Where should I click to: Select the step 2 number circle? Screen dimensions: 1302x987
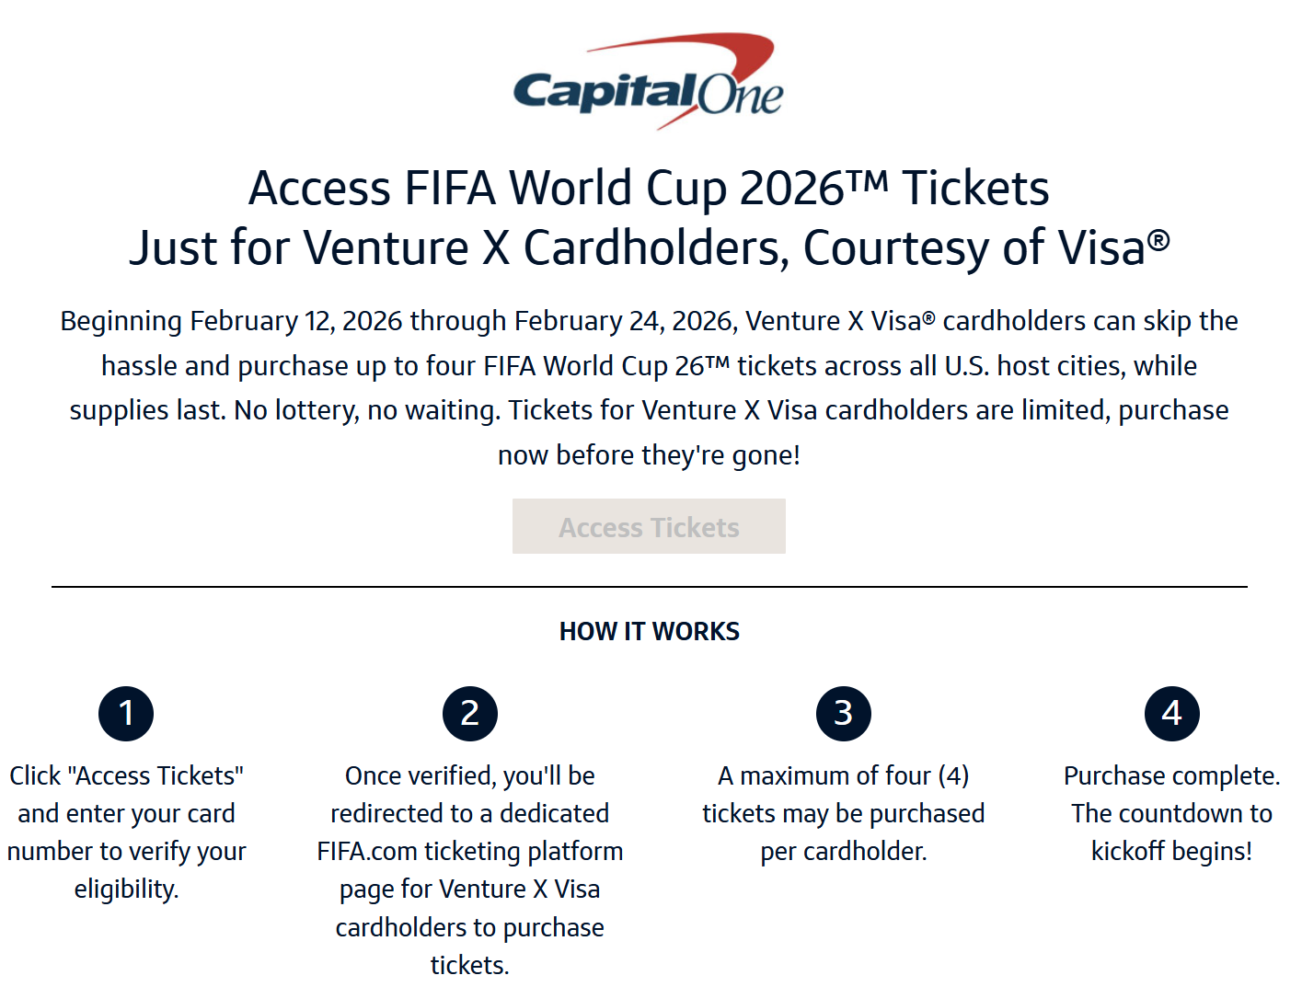[x=469, y=713]
